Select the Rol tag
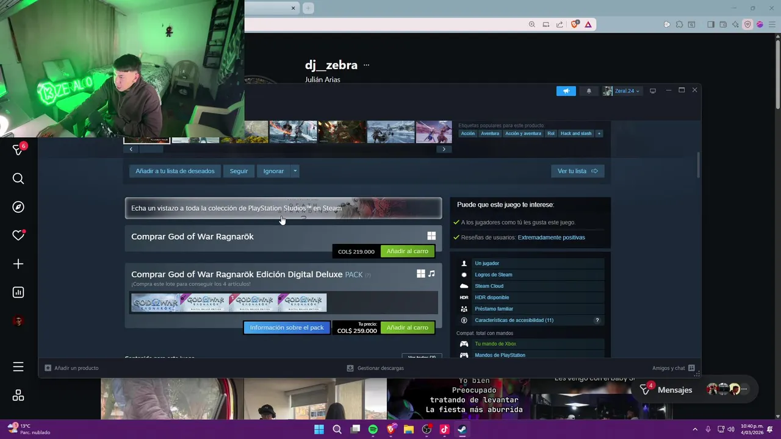781x439 pixels. tap(551, 133)
